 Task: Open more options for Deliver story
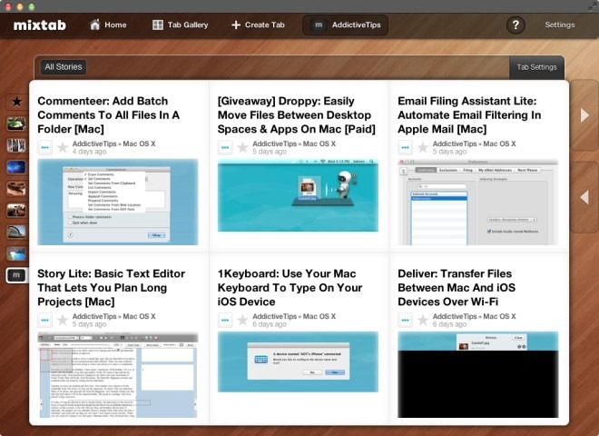(x=405, y=320)
